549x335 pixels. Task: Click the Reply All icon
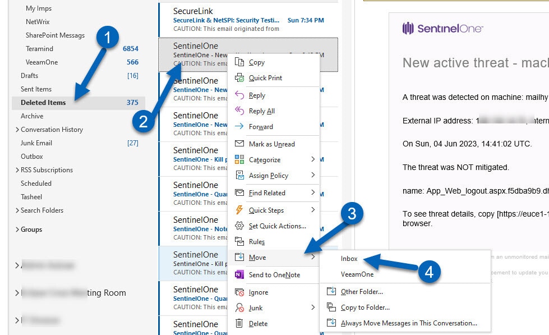pos(239,111)
